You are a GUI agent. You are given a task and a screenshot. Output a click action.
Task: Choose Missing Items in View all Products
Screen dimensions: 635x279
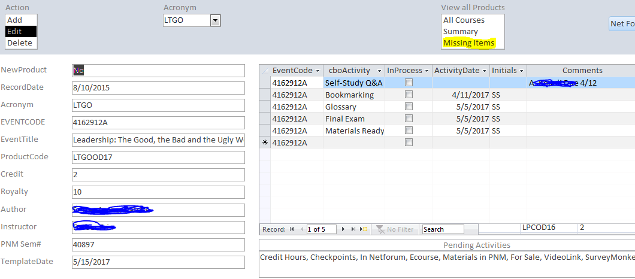473,43
